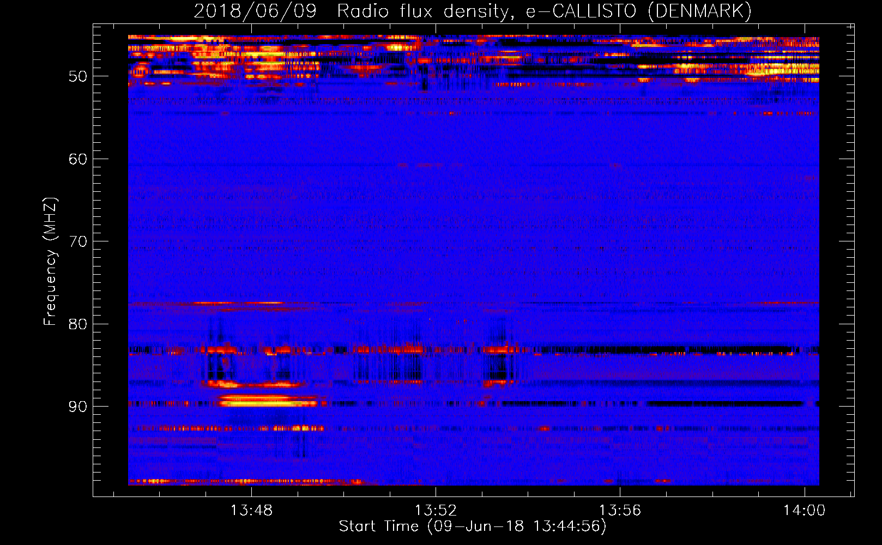
Task: Click the 14:00 time tick label
Action: coord(805,511)
